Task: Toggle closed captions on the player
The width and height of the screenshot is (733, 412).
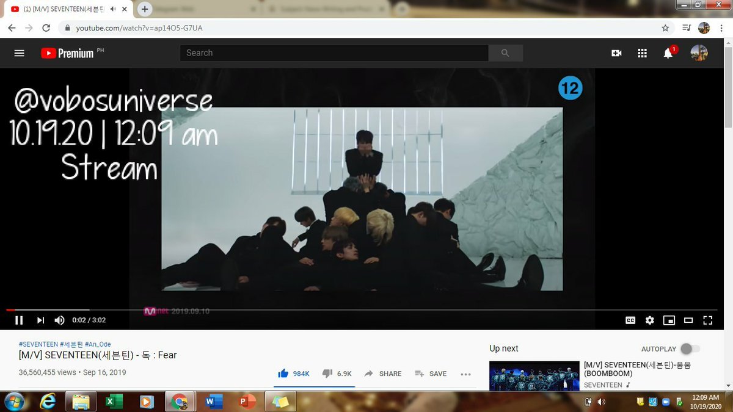Action: click(630, 320)
